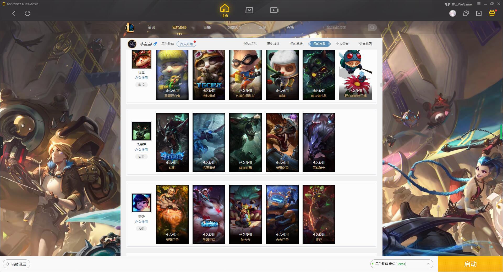Switch to the 我的英雄 sub-tab

click(296, 44)
